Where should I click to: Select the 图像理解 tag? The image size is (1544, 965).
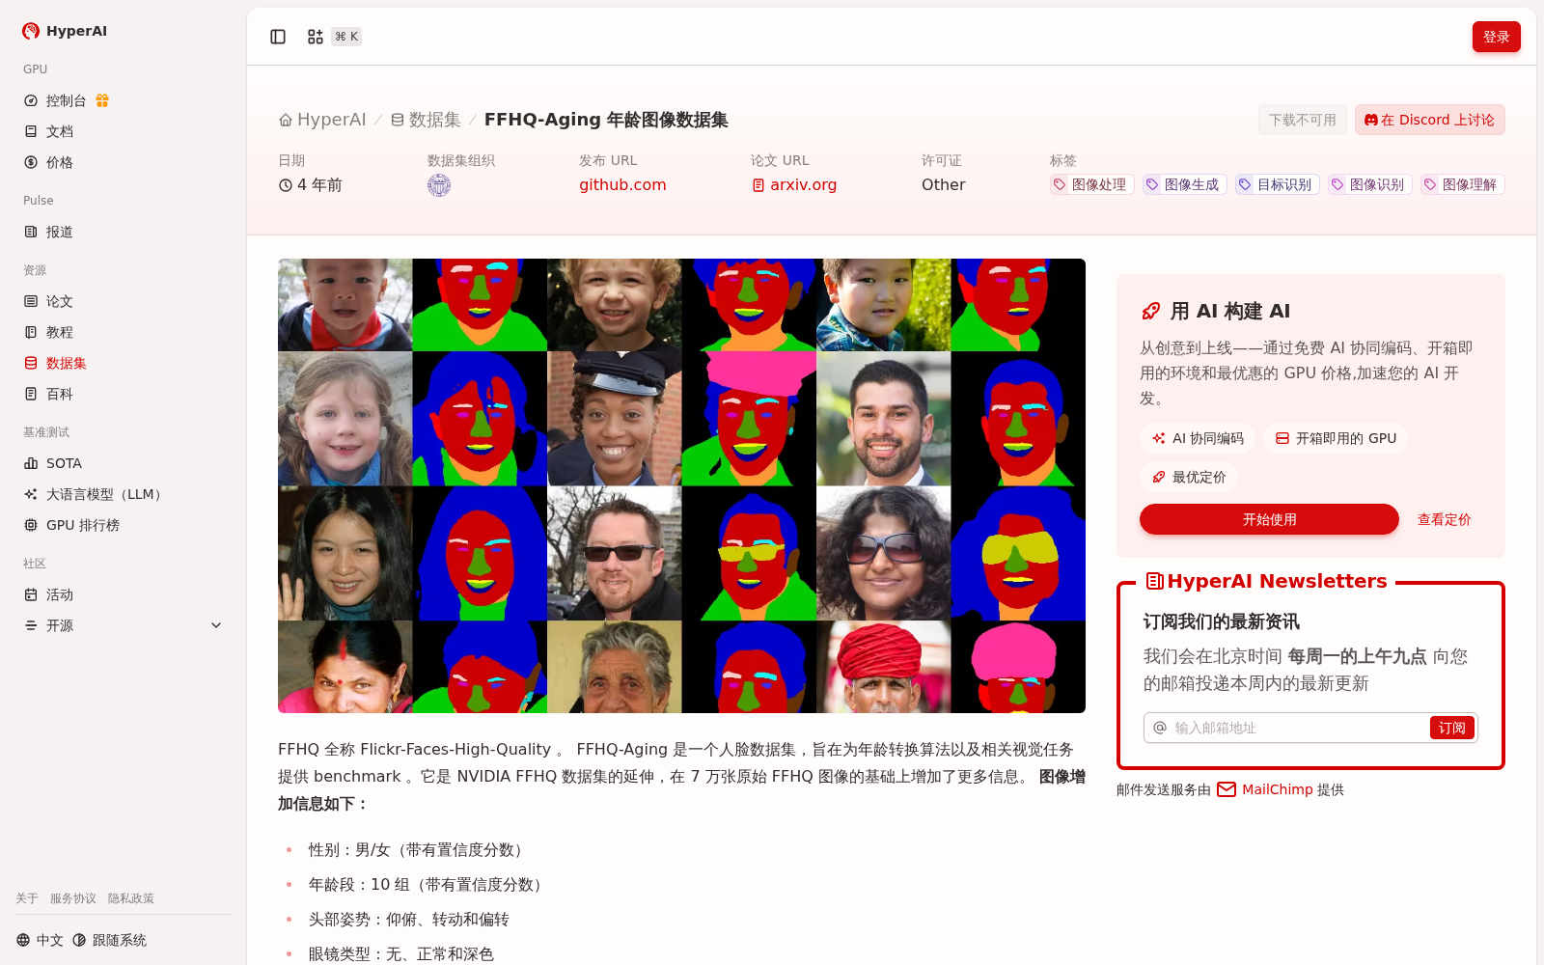[1462, 184]
